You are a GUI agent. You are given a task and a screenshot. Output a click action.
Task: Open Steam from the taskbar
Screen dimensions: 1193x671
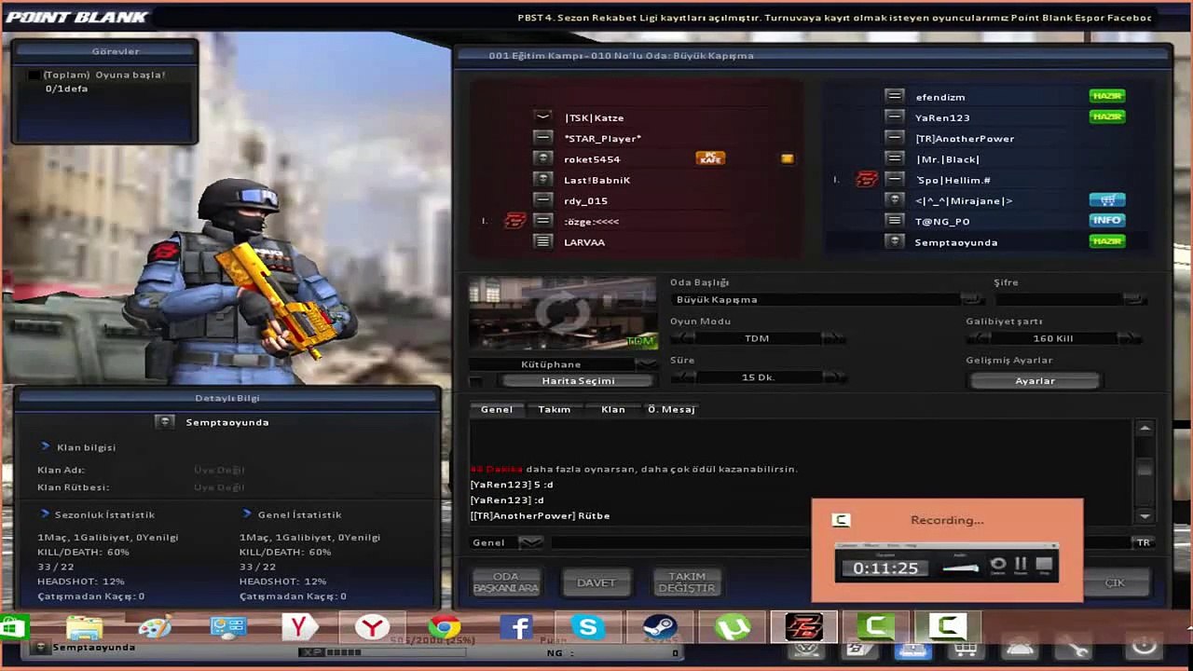[x=660, y=627]
